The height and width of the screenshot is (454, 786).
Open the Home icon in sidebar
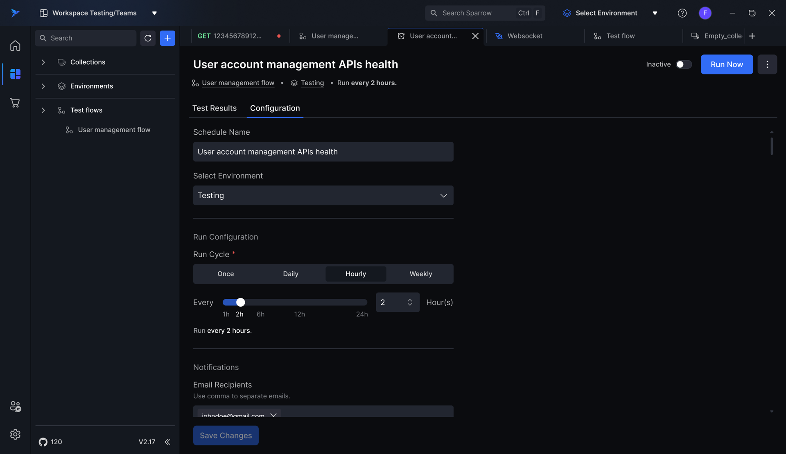(x=15, y=45)
